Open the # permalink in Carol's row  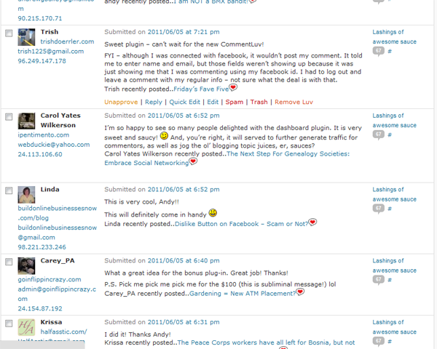click(x=390, y=135)
